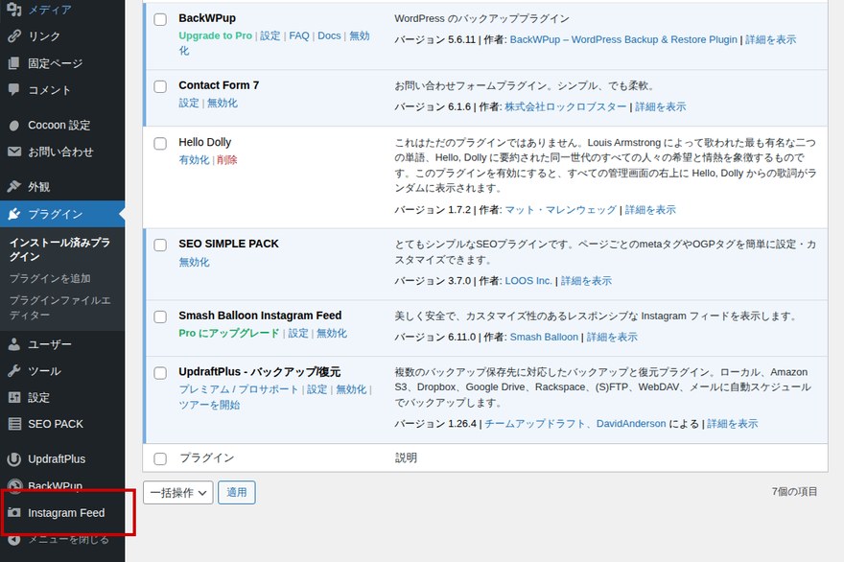Click Hello Dolly 削除 link
The height and width of the screenshot is (562, 844).
(x=227, y=160)
